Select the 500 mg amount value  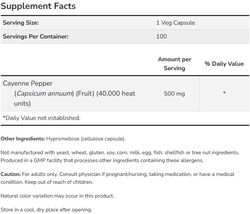point(174,94)
